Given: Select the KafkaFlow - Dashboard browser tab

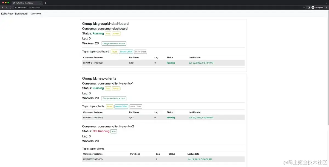Looking at the screenshot, I should (x=26, y=3).
